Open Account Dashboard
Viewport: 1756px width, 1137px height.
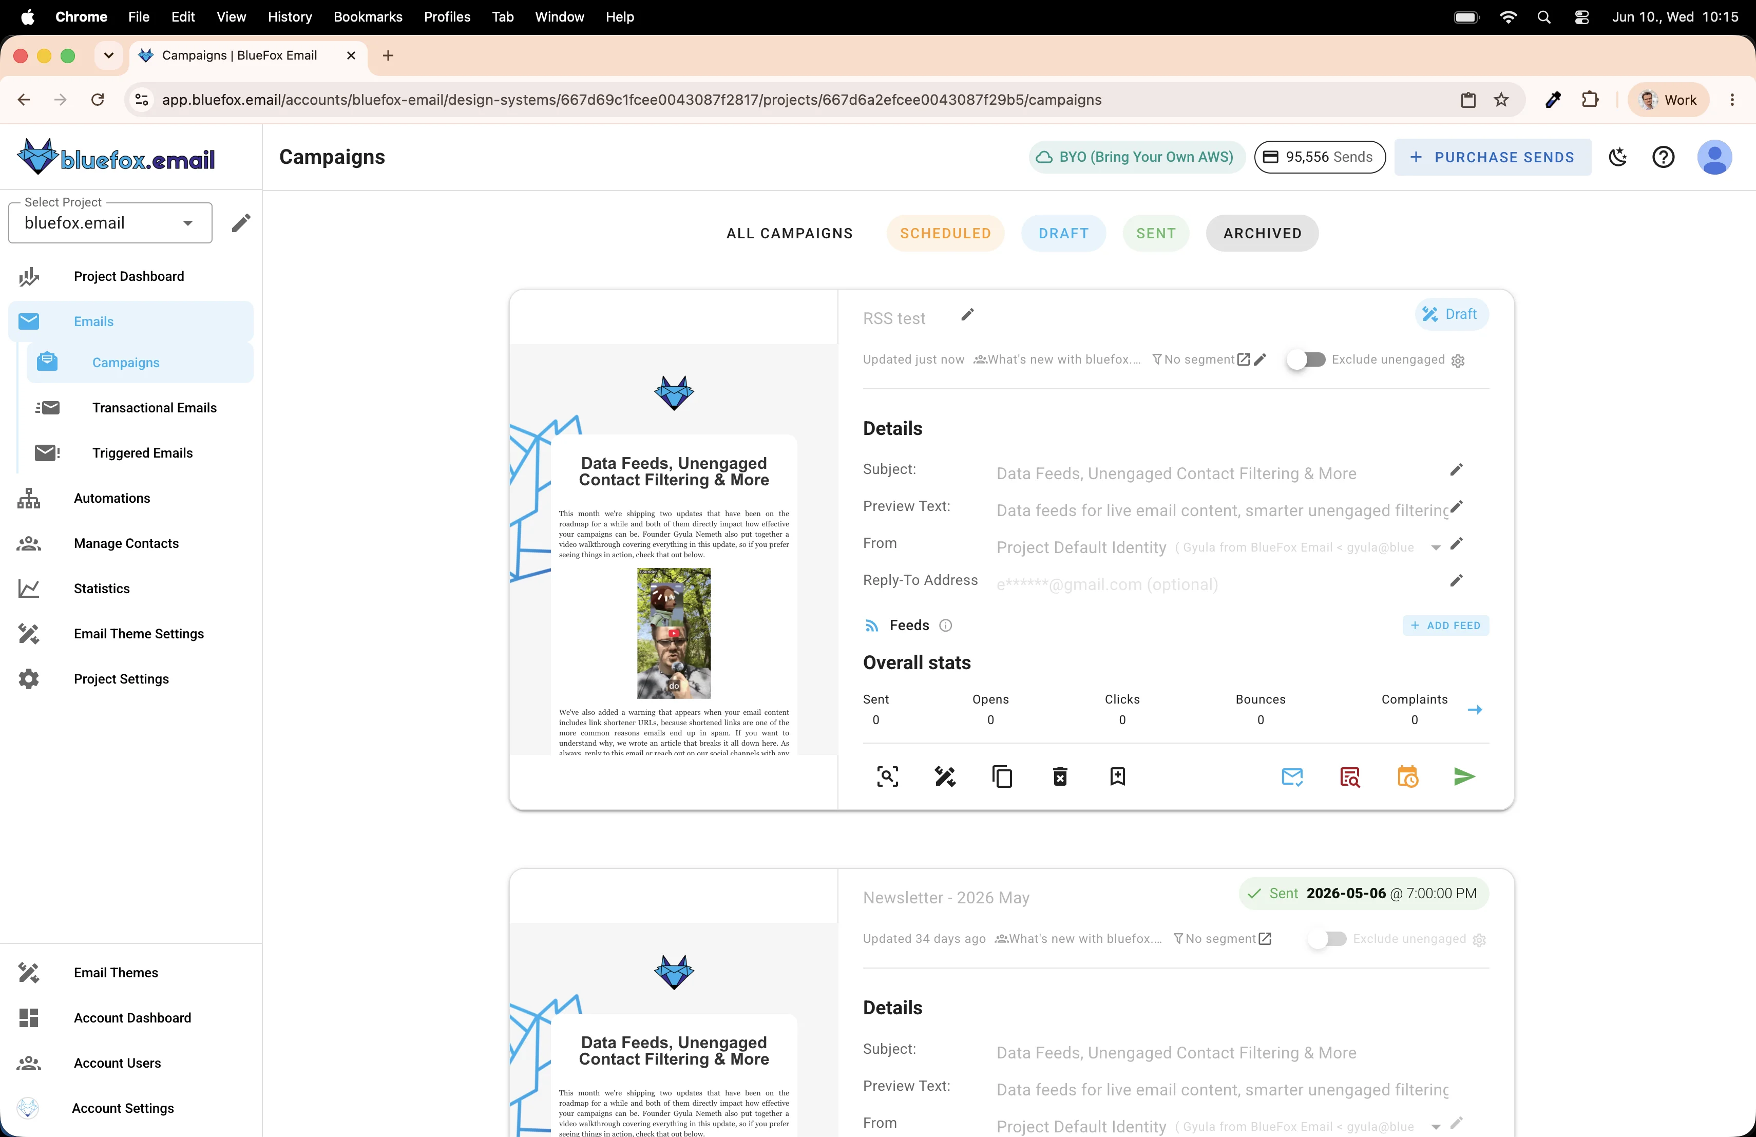click(x=130, y=1018)
